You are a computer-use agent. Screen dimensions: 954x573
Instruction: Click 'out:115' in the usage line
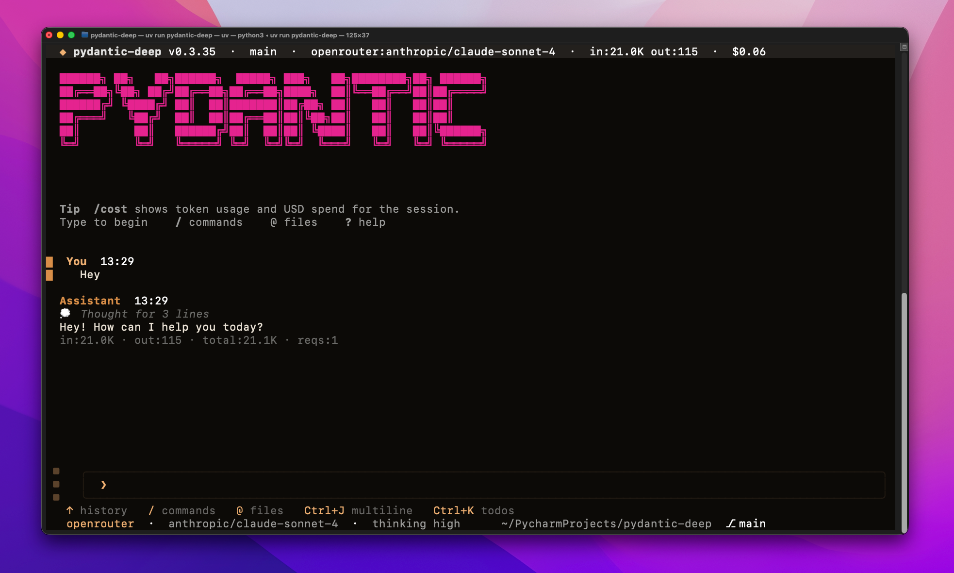pyautogui.click(x=158, y=340)
